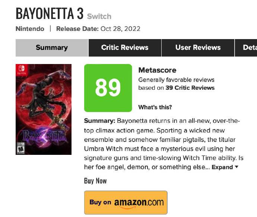Click the green 89 Metascore box
Image resolution: width=257 pixels, height=217 pixels.
coord(108,88)
